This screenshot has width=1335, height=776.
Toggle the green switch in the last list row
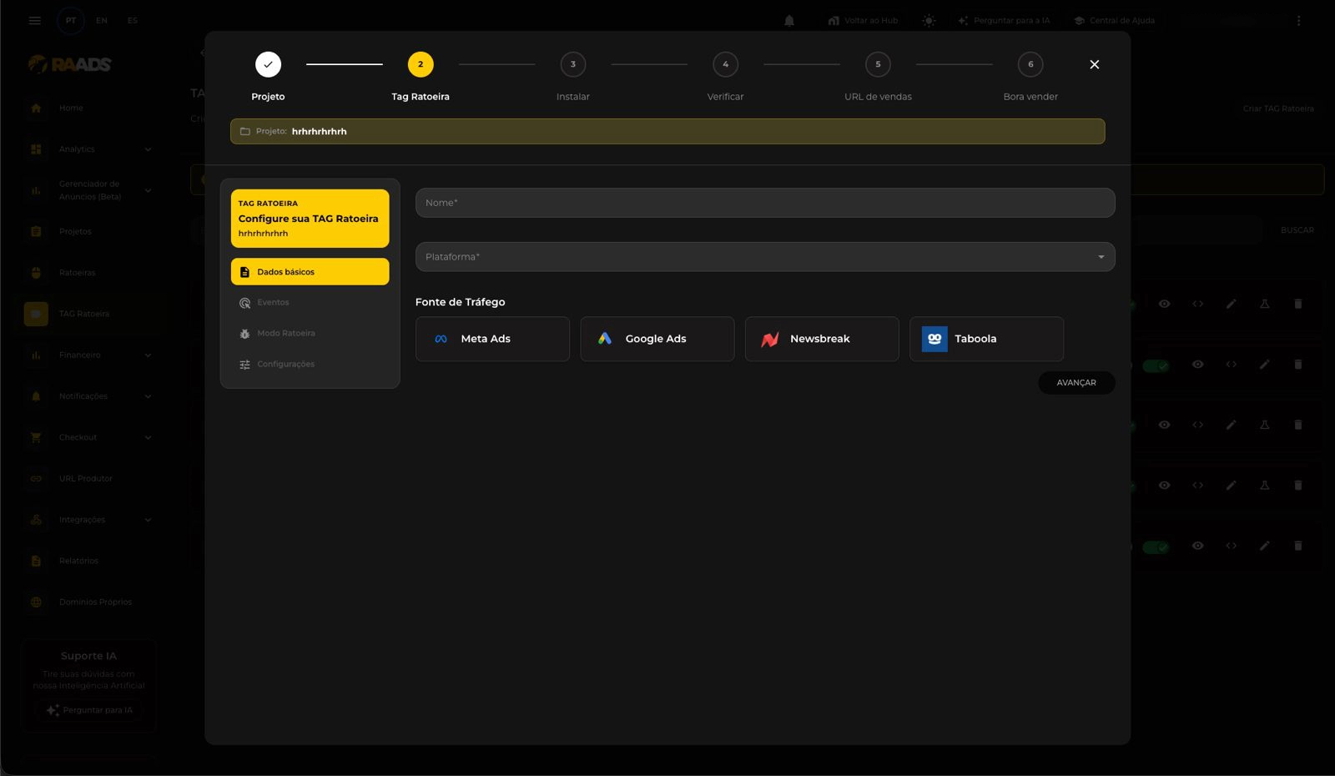pos(1156,547)
